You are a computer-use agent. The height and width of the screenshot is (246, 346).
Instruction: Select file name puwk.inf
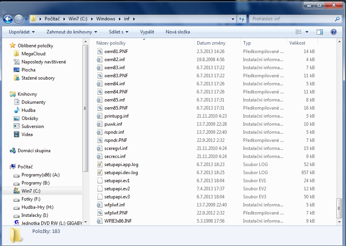point(113,124)
